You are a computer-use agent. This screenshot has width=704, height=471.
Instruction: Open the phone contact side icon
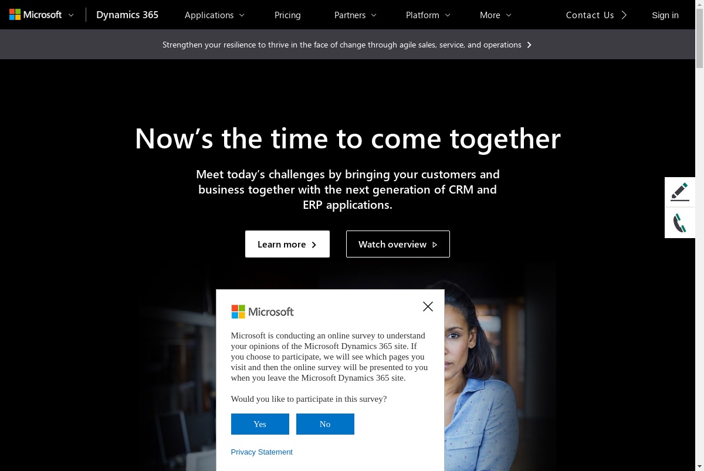[x=680, y=223]
